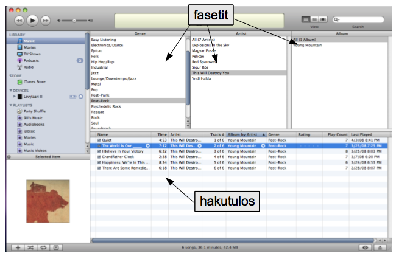Create a new playlist with plus button

point(18,247)
